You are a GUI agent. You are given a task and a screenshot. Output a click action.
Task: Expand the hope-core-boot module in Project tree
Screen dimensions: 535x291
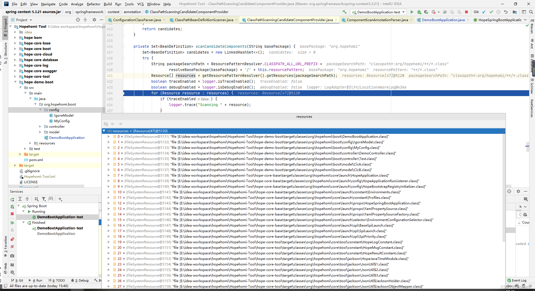(x=15, y=49)
